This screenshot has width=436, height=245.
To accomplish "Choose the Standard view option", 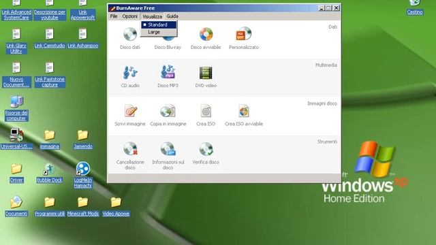I will coord(159,24).
